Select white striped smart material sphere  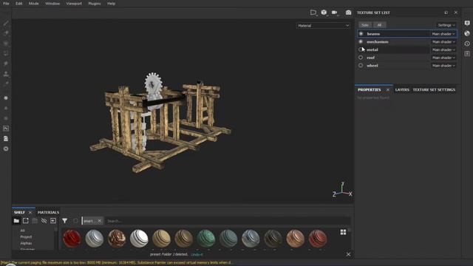pos(139,238)
